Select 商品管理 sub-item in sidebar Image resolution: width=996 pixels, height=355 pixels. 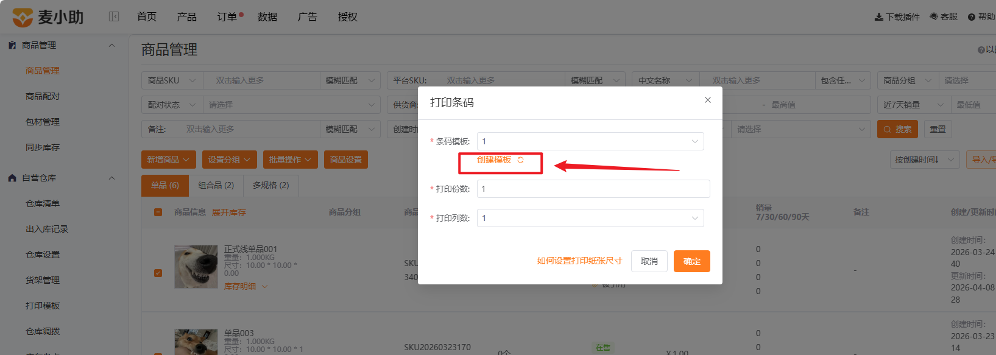(x=43, y=71)
